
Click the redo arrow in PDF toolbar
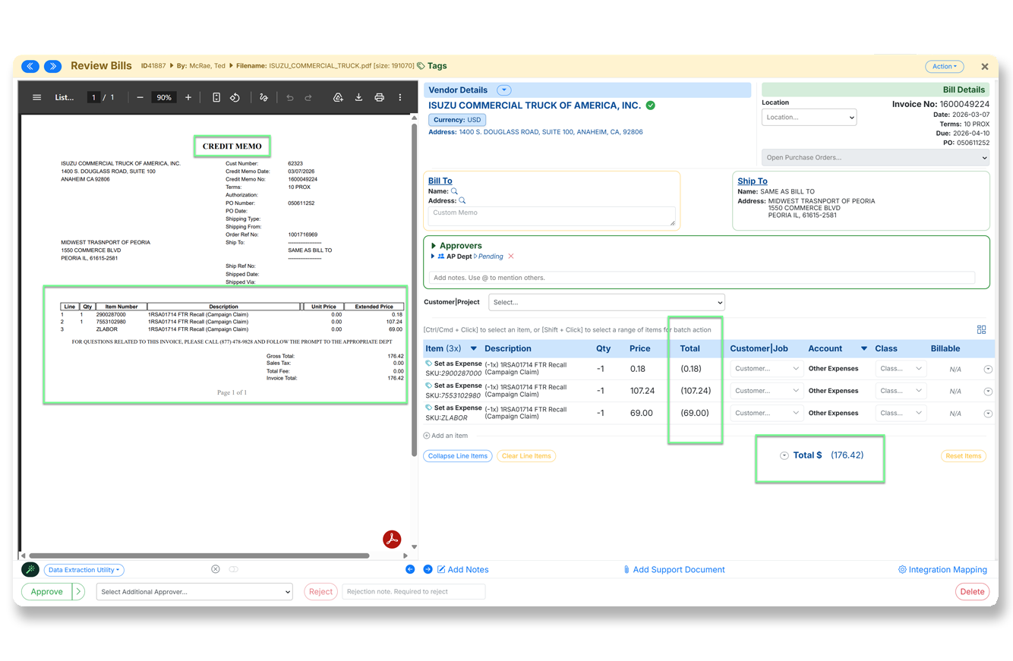pyautogui.click(x=308, y=97)
